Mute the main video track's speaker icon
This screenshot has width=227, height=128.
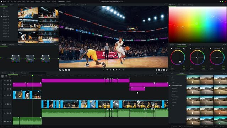coord(8,104)
